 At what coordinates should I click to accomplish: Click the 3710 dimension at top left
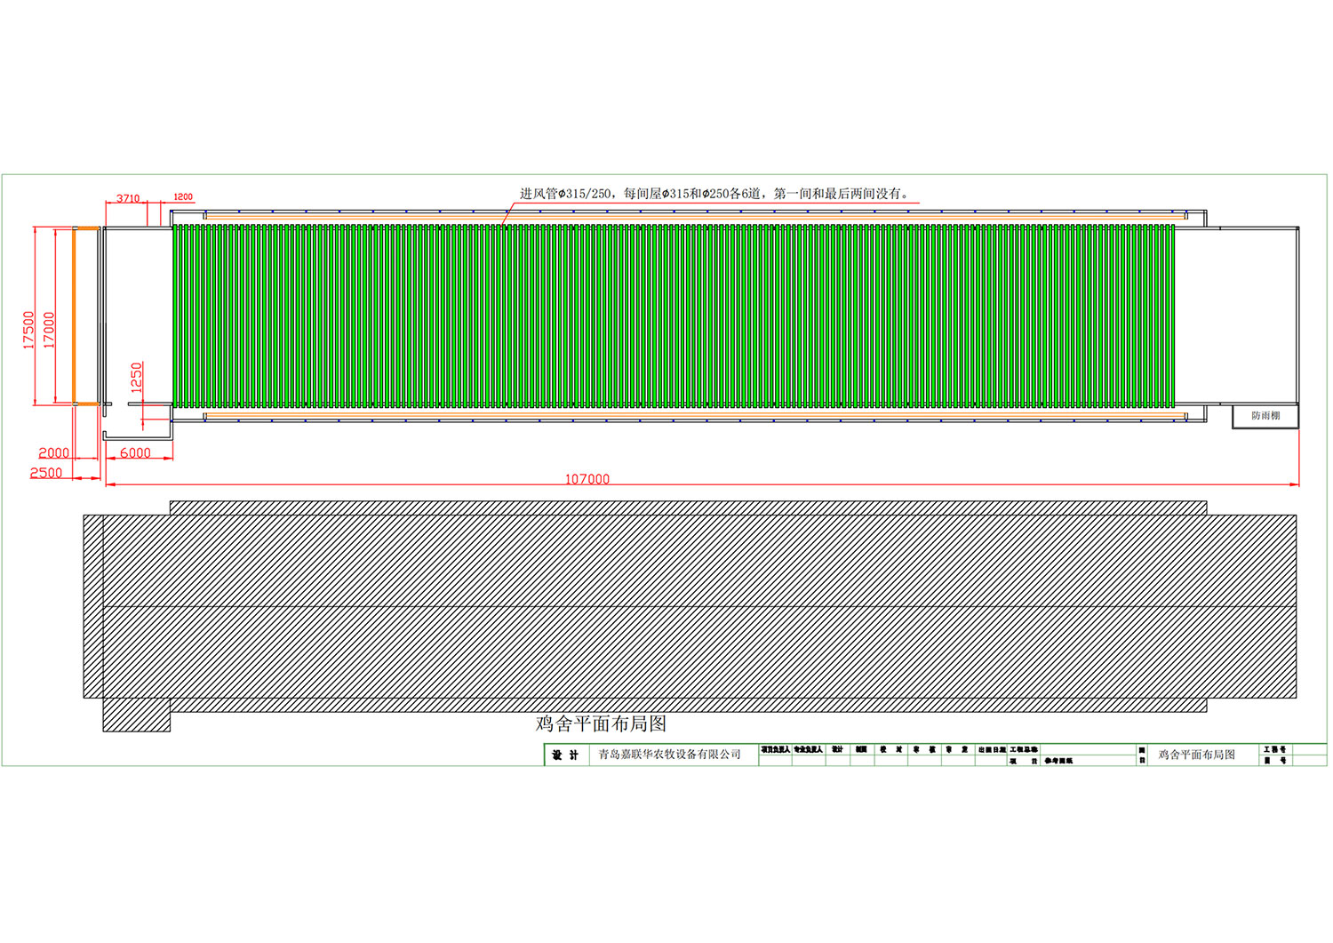(x=128, y=198)
